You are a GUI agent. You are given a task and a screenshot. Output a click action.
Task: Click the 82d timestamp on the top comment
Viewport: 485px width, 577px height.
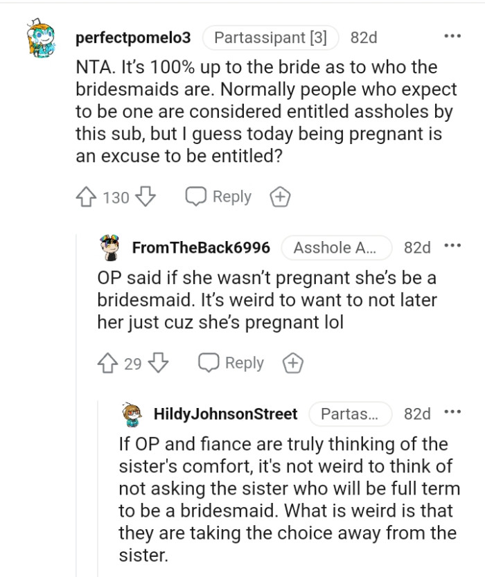pos(364,38)
